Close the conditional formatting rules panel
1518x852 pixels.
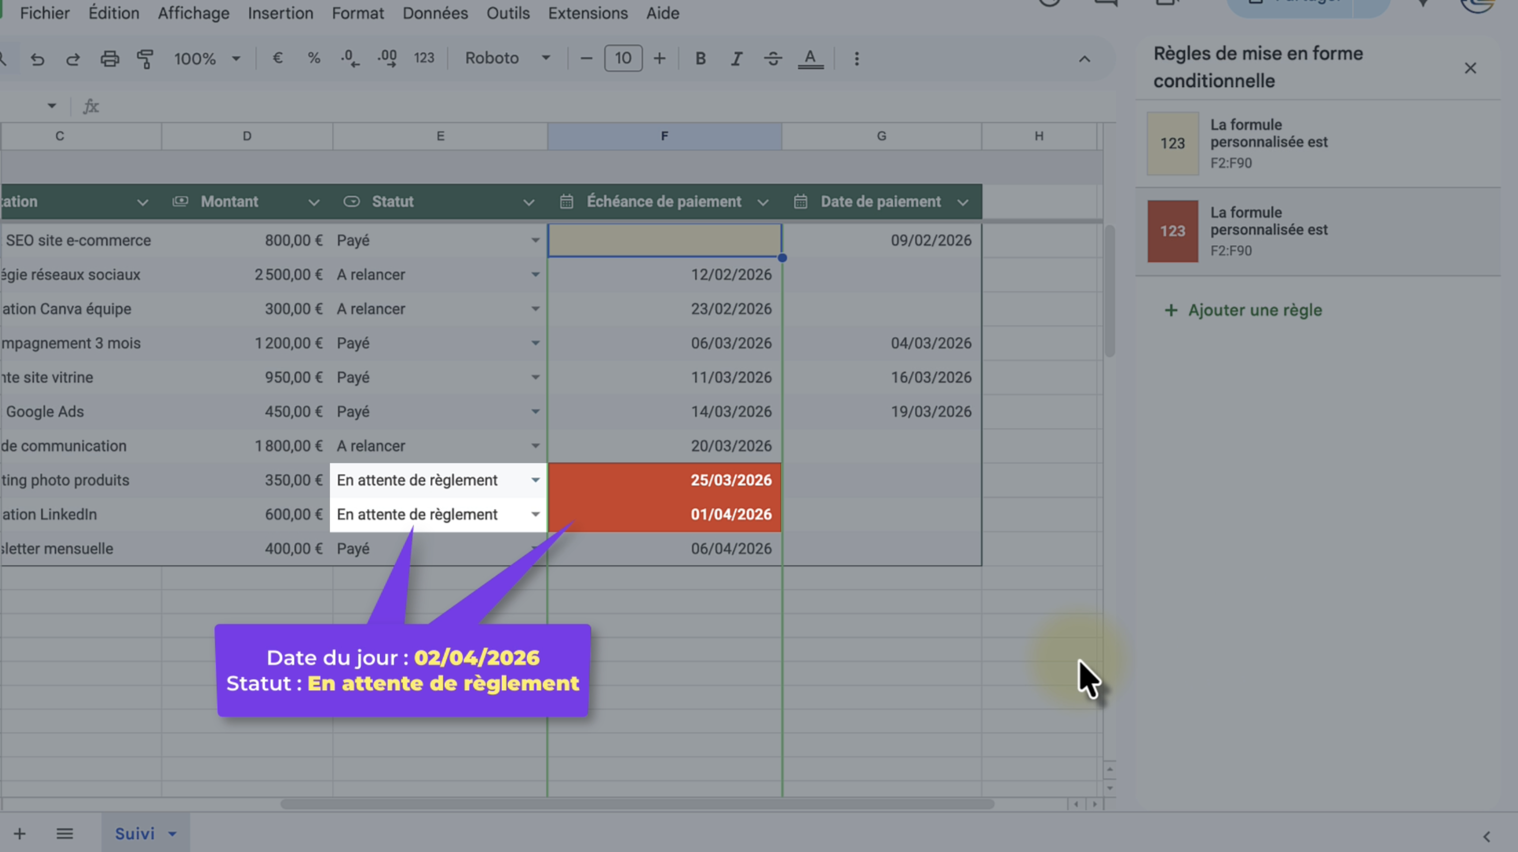1470,68
